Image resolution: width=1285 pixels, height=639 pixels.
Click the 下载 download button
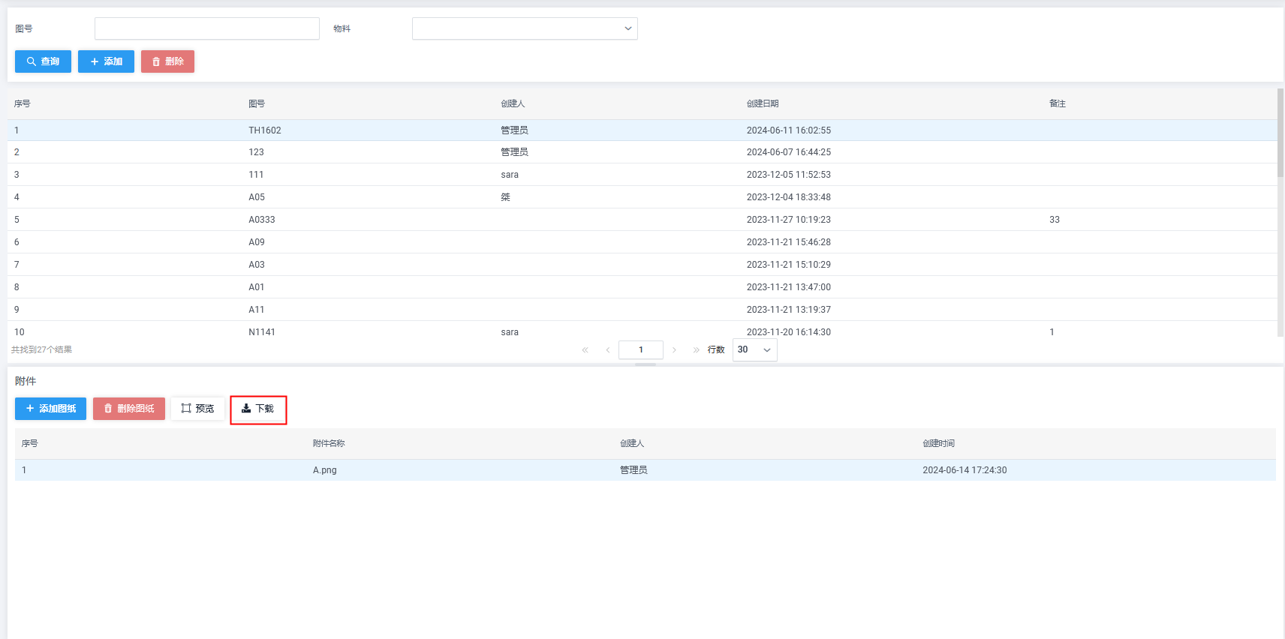[258, 409]
